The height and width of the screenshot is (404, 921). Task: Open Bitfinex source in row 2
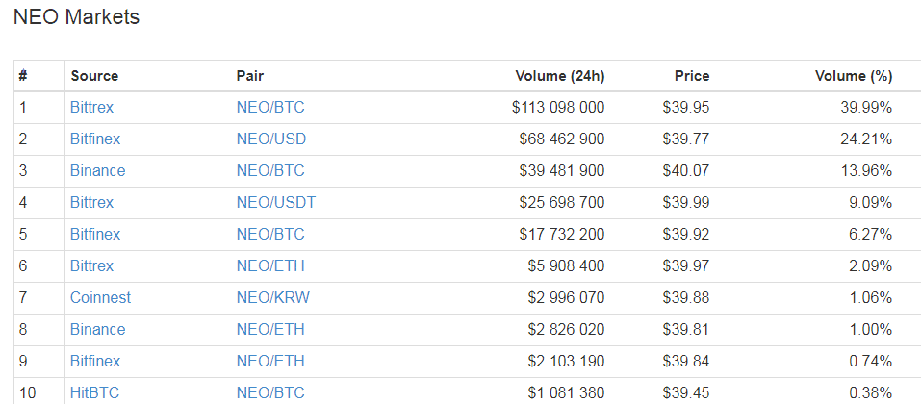pyautogui.click(x=95, y=139)
